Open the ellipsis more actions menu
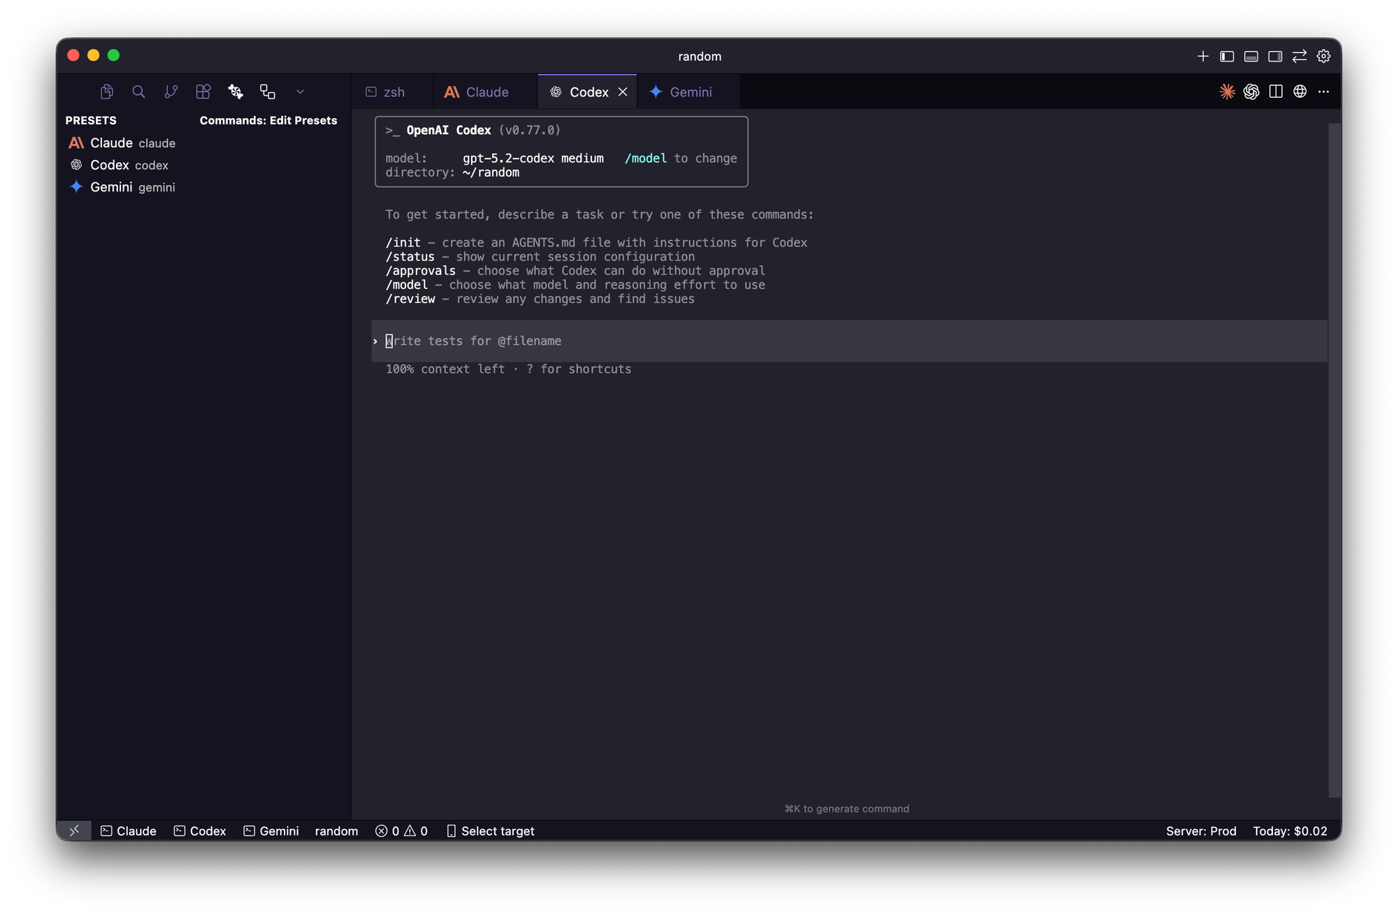Viewport: 1398px width, 915px height. pos(1324,91)
